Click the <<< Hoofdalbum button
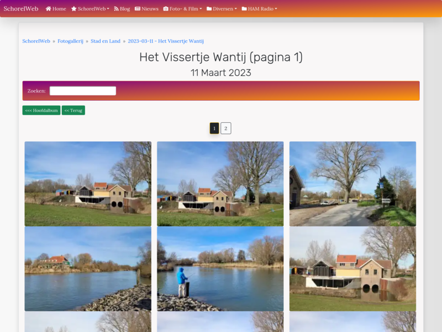The image size is (442, 332). coord(41,110)
